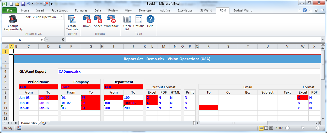Viewport: 327px width, 133px height.
Task: Switch to Normal view in status bar
Action: (261, 128)
